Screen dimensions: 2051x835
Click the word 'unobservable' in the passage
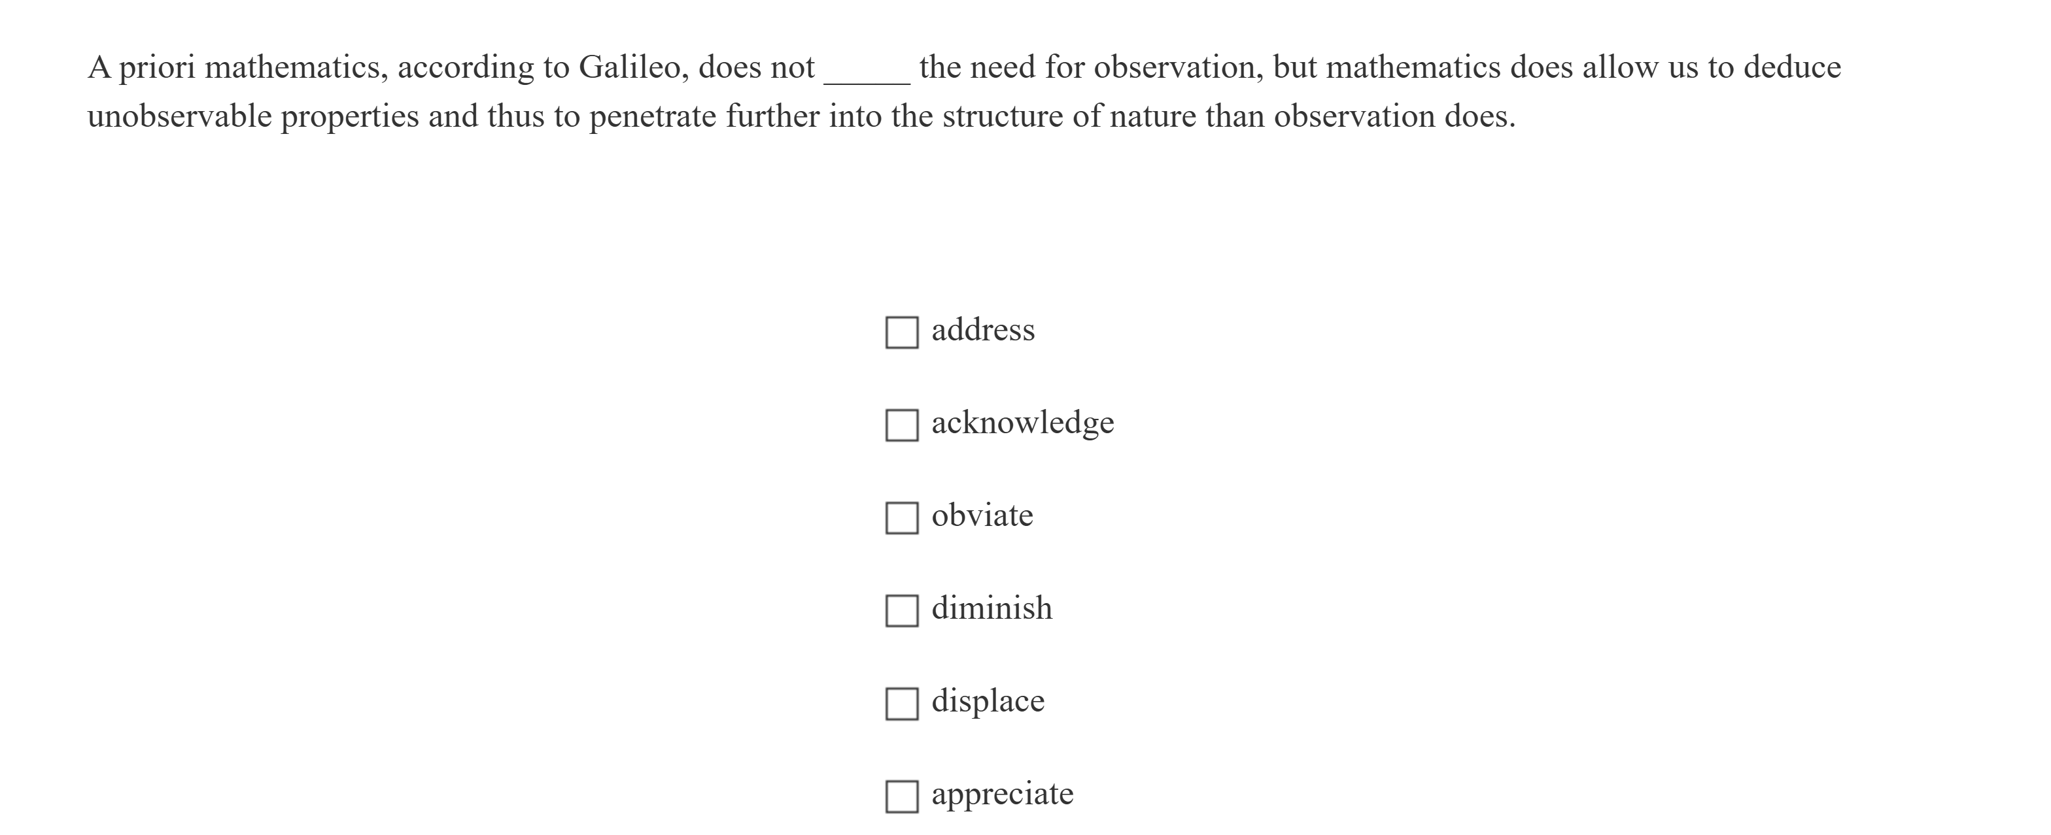pyautogui.click(x=182, y=117)
